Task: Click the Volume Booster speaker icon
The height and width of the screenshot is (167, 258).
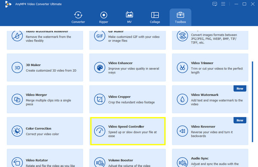Action: [x=100, y=162]
